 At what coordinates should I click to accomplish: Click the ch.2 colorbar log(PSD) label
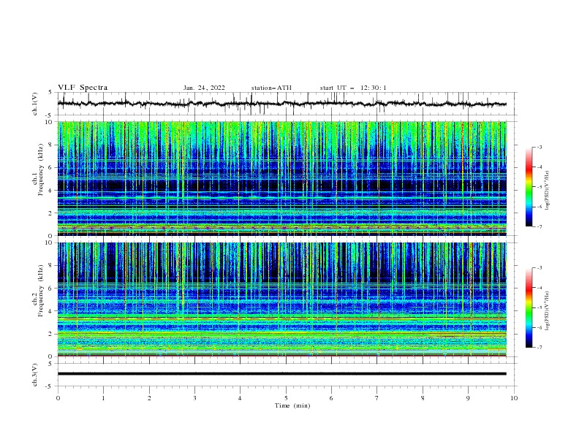point(548,311)
